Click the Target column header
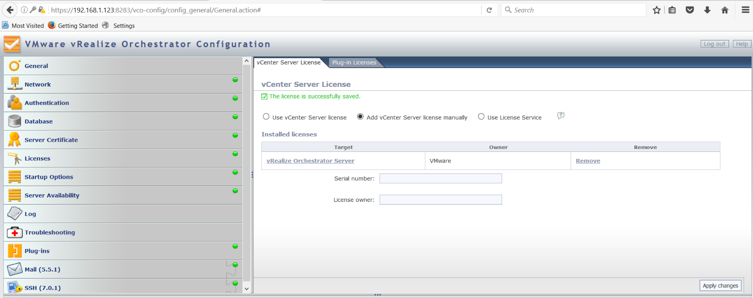This screenshot has height=298, width=753. pyautogui.click(x=343, y=147)
